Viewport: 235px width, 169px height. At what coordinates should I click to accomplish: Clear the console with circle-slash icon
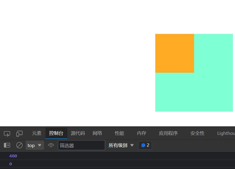pos(19,145)
